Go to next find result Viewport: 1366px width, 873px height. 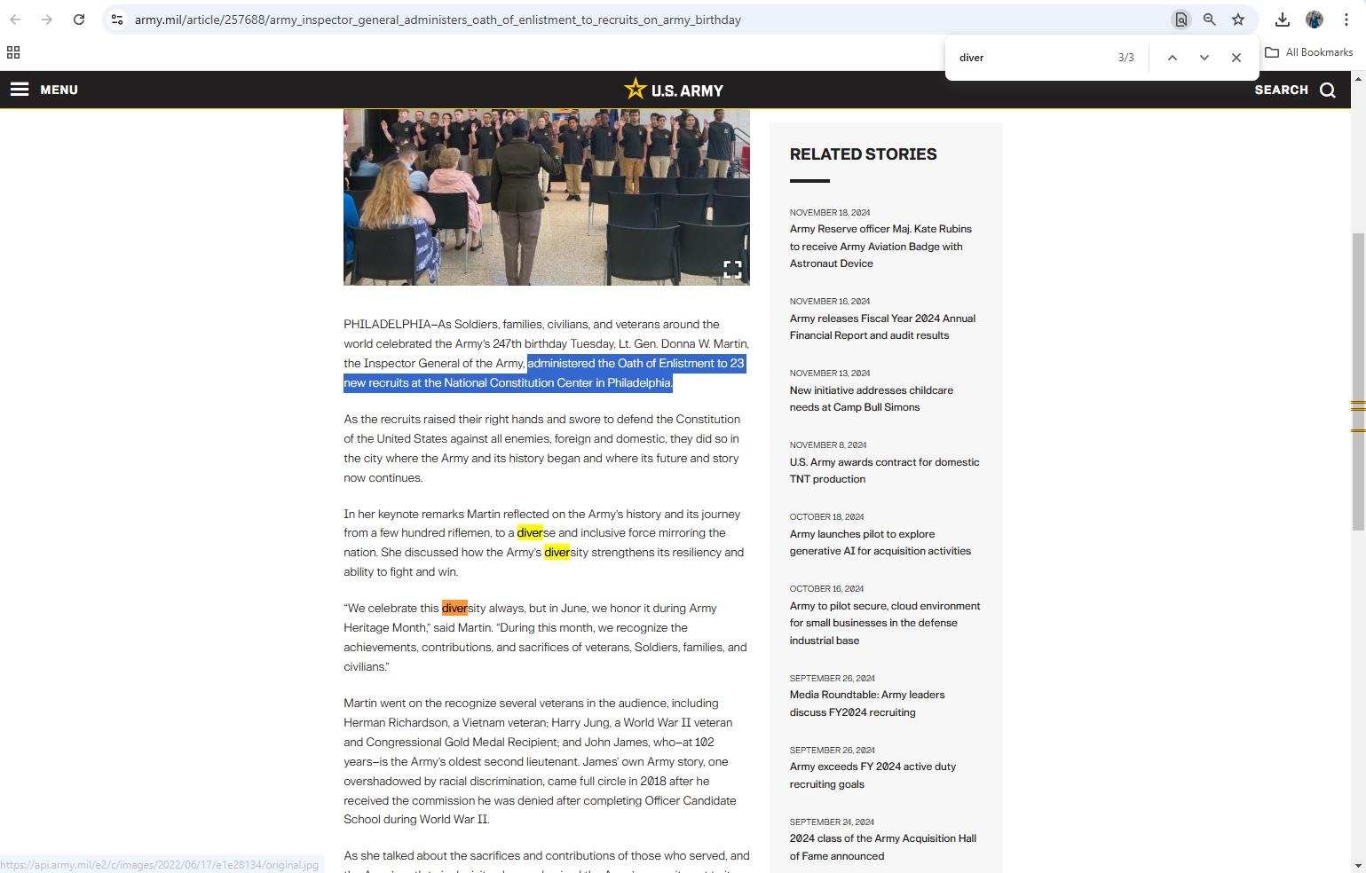tap(1204, 58)
